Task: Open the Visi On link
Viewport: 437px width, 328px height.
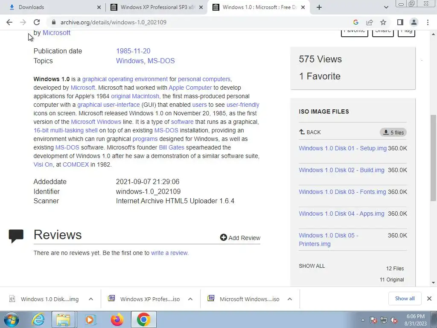Action: point(43,164)
